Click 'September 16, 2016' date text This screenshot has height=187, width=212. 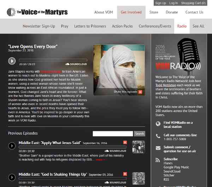pyautogui.click(x=95, y=143)
